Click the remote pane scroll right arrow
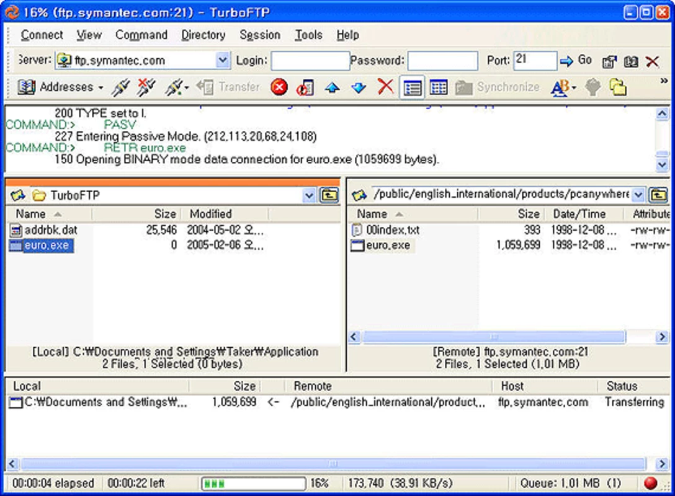This screenshot has height=496, width=675. click(x=661, y=337)
